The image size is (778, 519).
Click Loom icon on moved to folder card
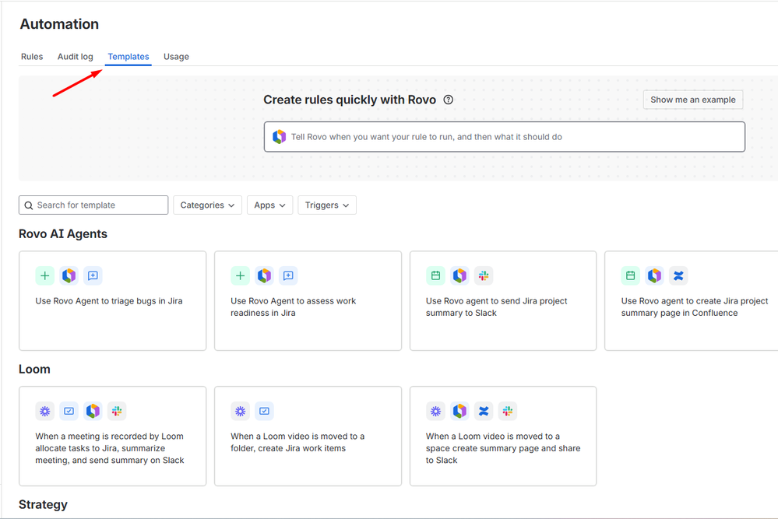(240, 411)
